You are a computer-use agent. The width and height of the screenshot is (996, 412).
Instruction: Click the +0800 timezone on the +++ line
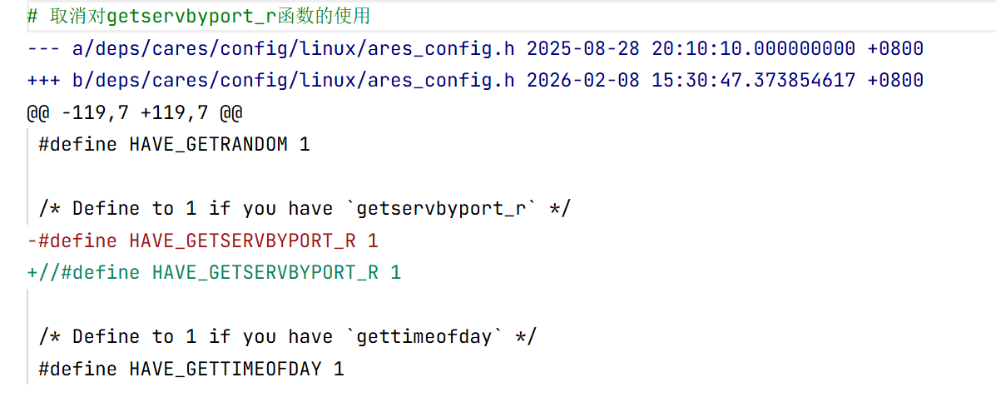click(x=895, y=81)
